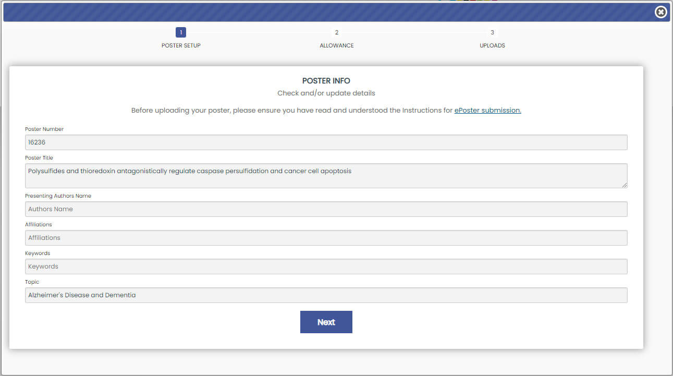This screenshot has height=376, width=673.
Task: Click inside the Poster Title text area
Action: coord(326,176)
